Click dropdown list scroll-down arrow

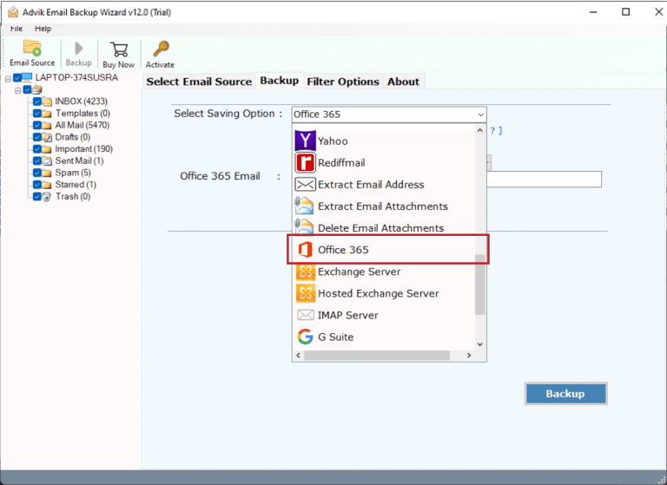click(x=479, y=344)
